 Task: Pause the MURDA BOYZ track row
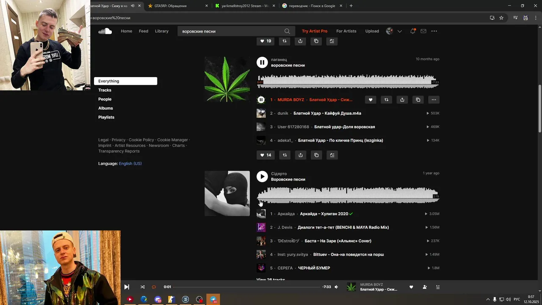point(261,100)
